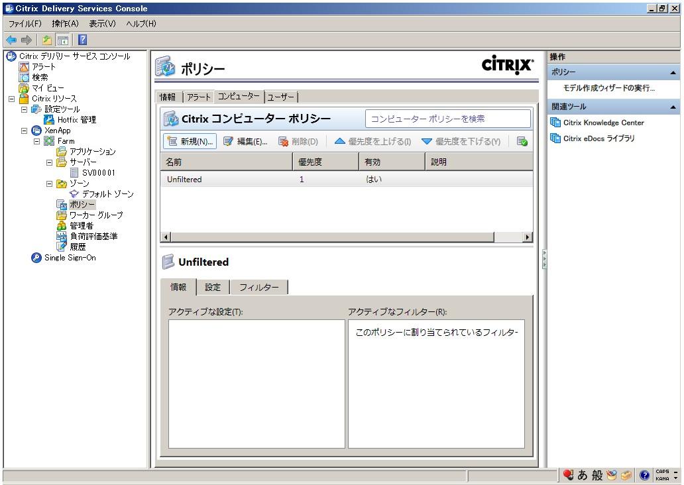Select Hotfix 管理 in the tree
This screenshot has height=485, width=684.
click(x=76, y=120)
